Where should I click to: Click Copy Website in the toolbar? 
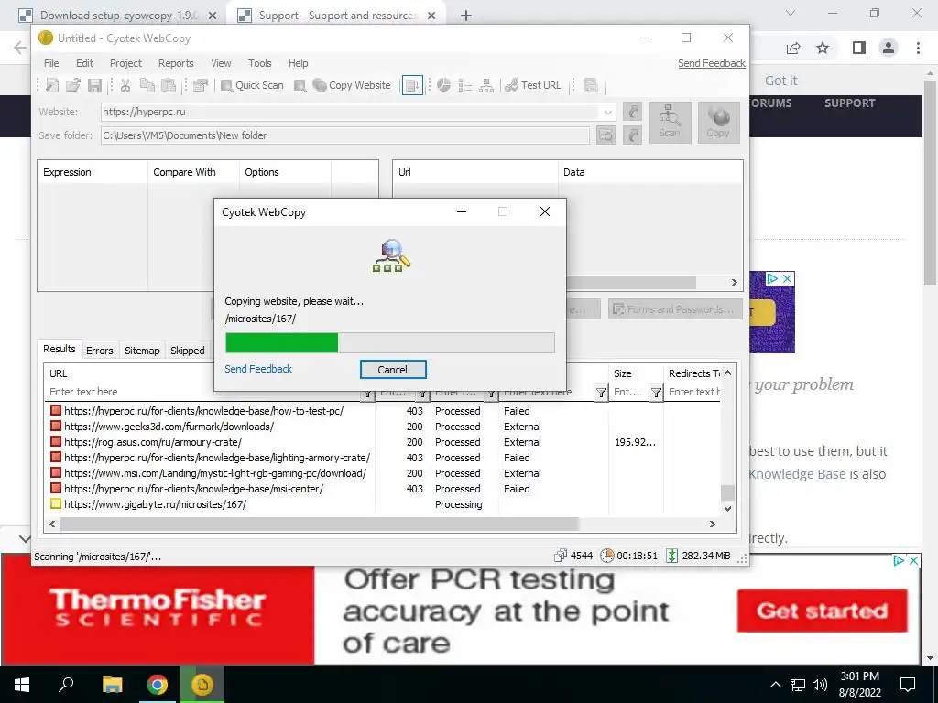[x=352, y=85]
